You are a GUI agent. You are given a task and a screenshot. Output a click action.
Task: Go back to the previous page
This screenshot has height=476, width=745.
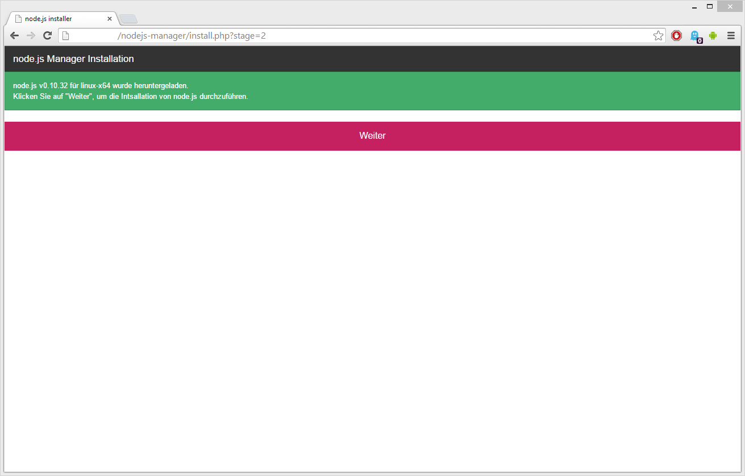click(x=15, y=36)
